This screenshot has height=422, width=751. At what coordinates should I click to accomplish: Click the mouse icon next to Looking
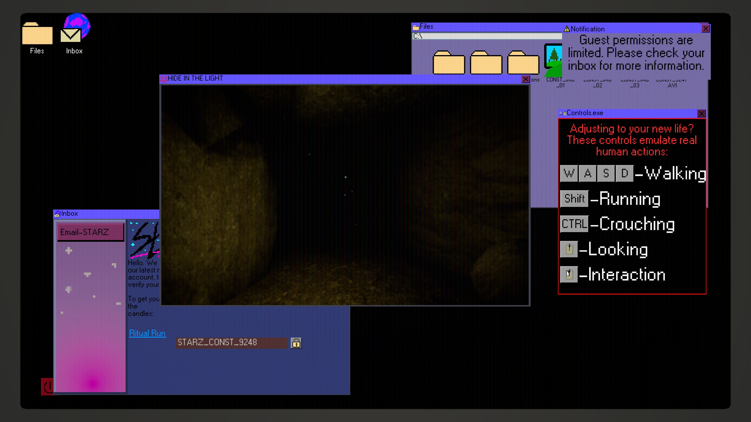click(x=569, y=249)
